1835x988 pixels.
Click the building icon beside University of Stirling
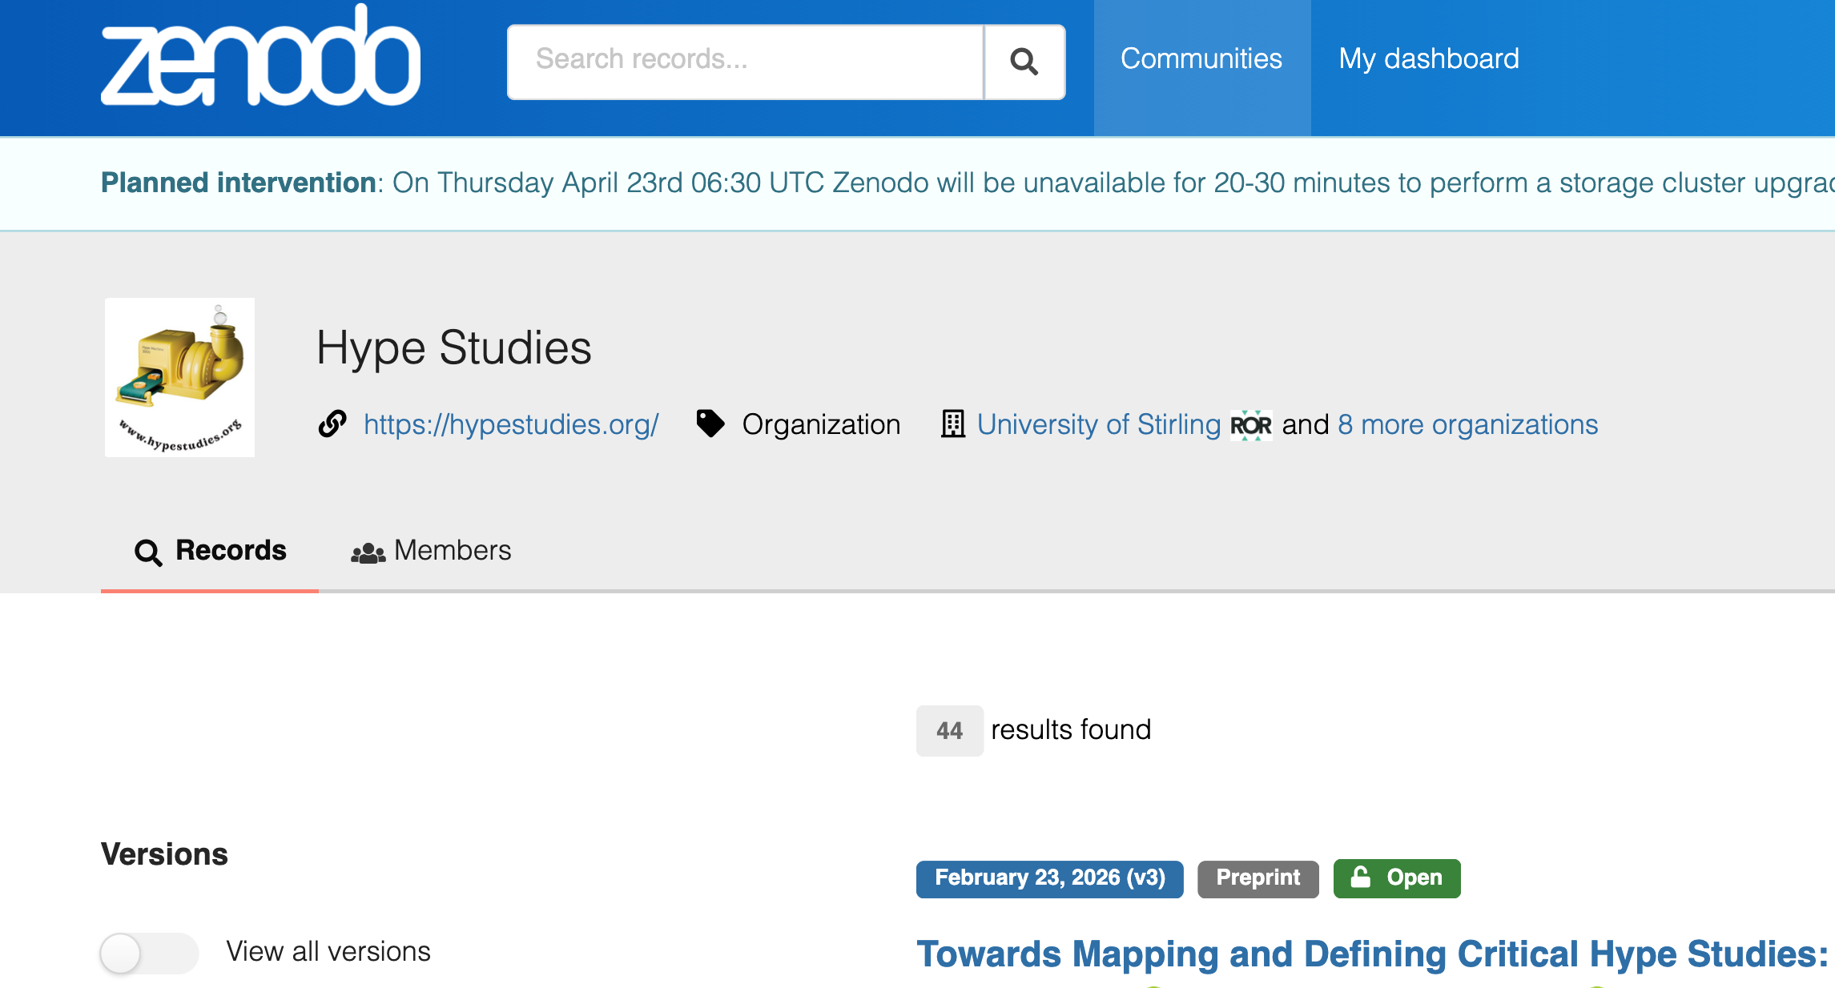pyautogui.click(x=952, y=424)
